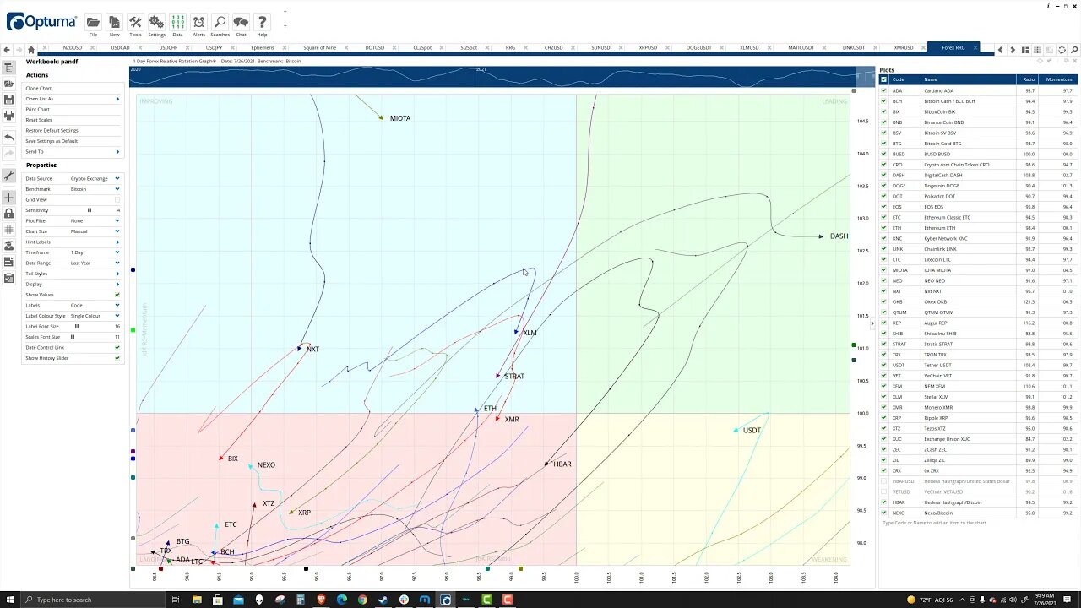Open the Chat icon
The height and width of the screenshot is (608, 1081).
click(x=241, y=22)
